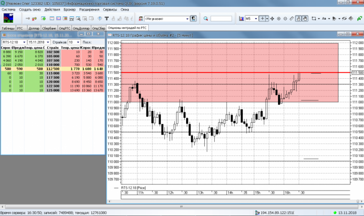Open the RTS-12.18 instrument dropdown
Viewport: 364px width, 216px height.
point(24,42)
